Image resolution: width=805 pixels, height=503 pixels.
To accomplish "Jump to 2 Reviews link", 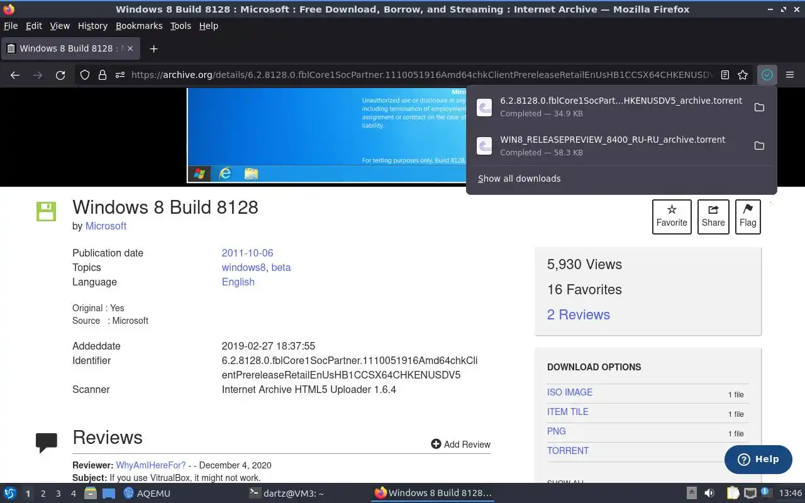I will [x=578, y=314].
